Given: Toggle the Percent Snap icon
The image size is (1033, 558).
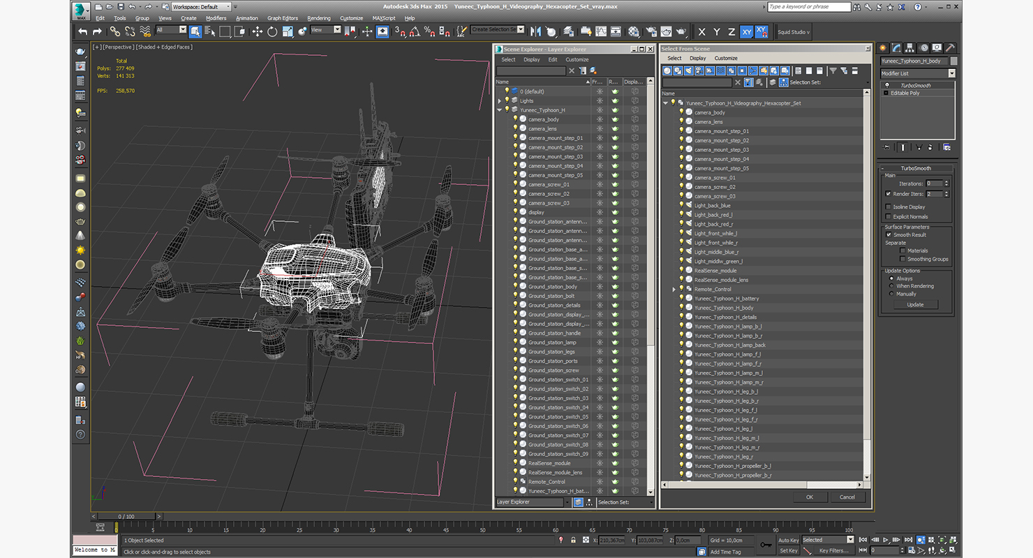Looking at the screenshot, I should [429, 31].
